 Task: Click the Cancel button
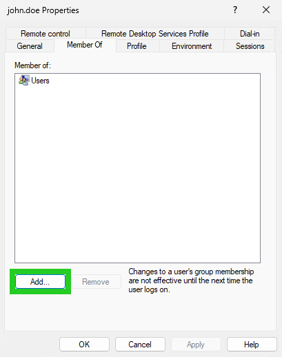coord(140,345)
